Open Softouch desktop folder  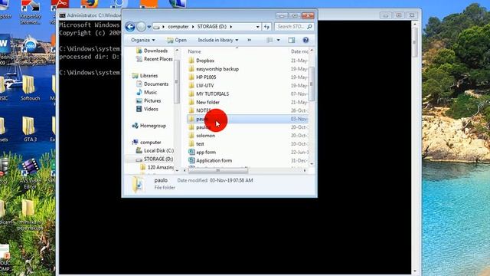pyautogui.click(x=30, y=88)
